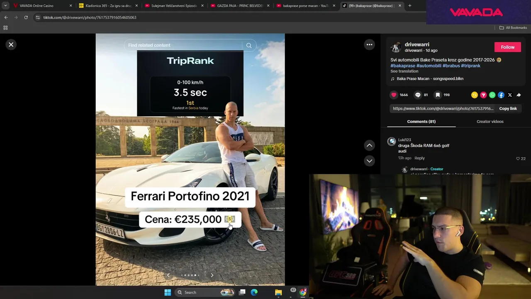
Task: Open Luki123 commenter avatar
Action: coord(392,142)
